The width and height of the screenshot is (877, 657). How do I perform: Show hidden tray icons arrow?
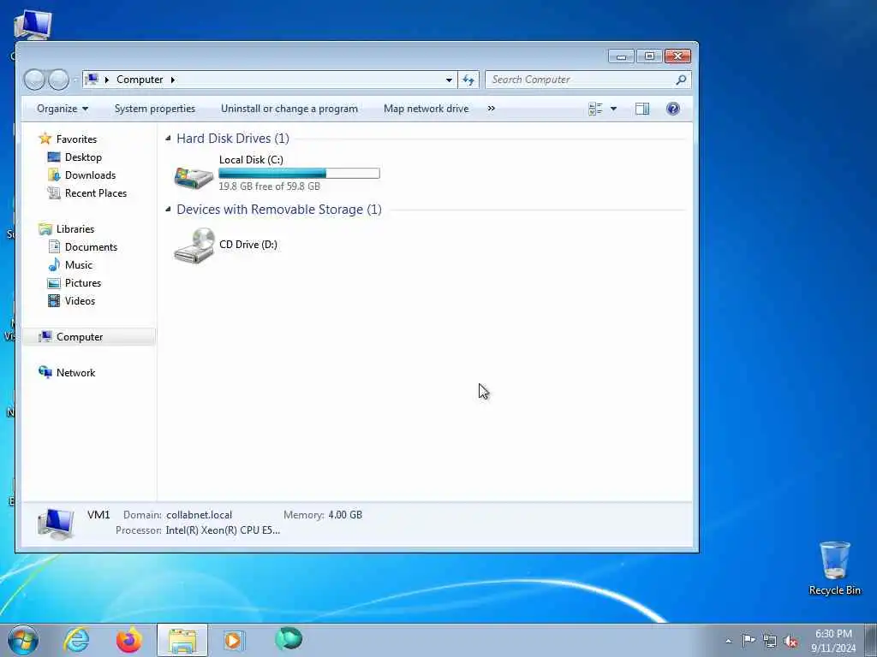[728, 641]
